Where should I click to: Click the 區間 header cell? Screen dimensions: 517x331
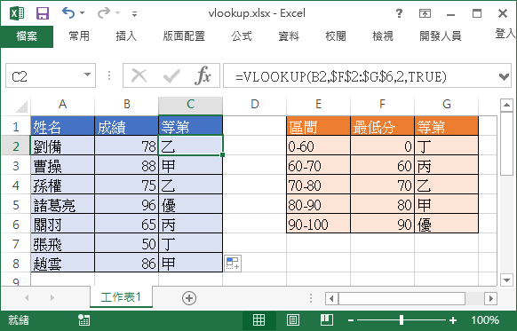point(318,126)
